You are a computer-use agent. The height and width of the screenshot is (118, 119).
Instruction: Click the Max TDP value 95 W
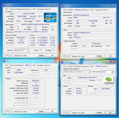pos(40,16)
